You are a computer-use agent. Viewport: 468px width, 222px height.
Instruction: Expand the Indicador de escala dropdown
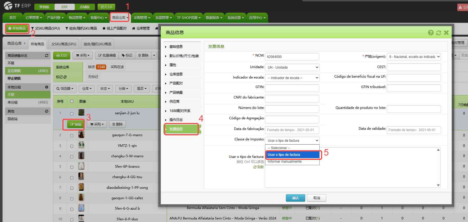[x=292, y=78]
